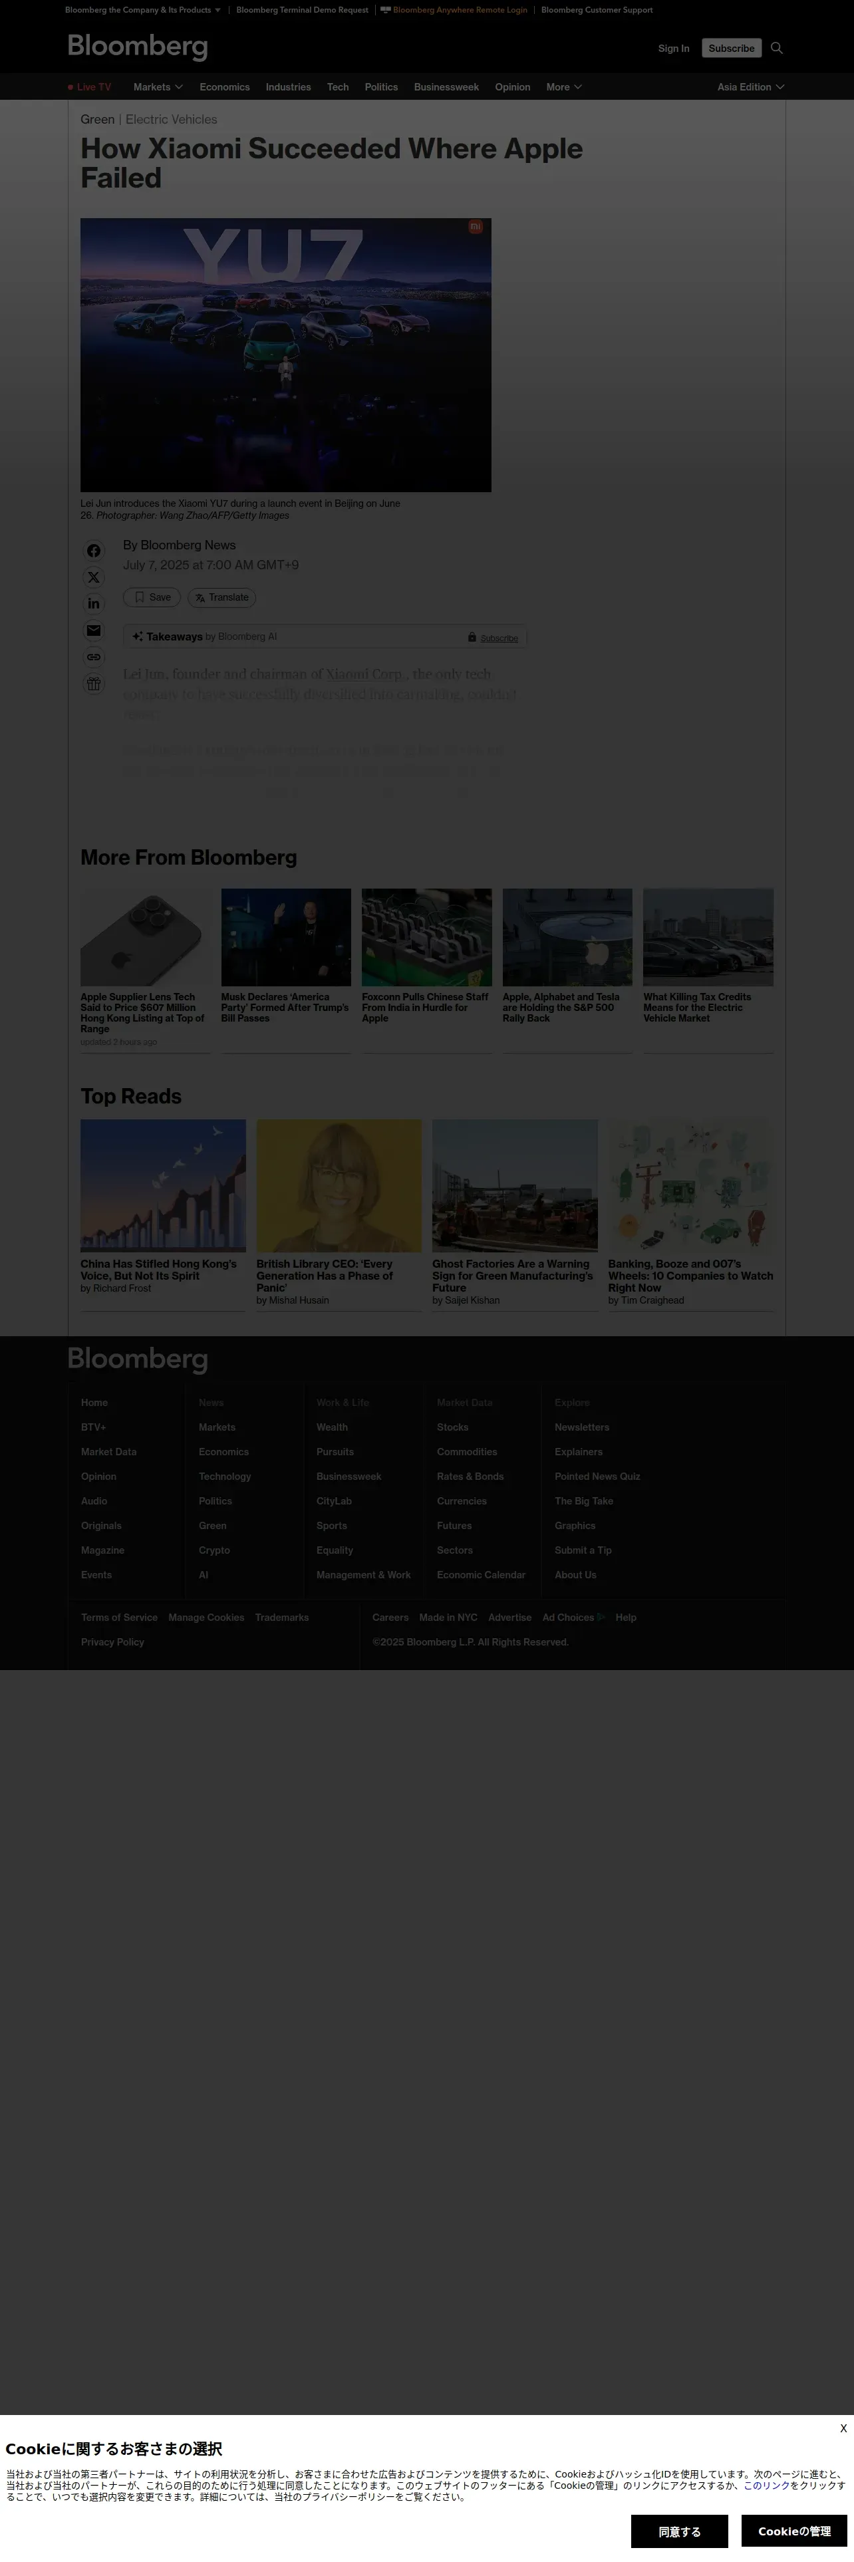
Task: Click the Save bookmark button
Action: pyautogui.click(x=152, y=598)
